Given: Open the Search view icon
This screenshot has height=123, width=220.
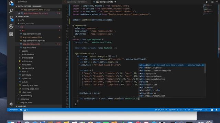Looking at the screenshot, I should pos(11,11).
